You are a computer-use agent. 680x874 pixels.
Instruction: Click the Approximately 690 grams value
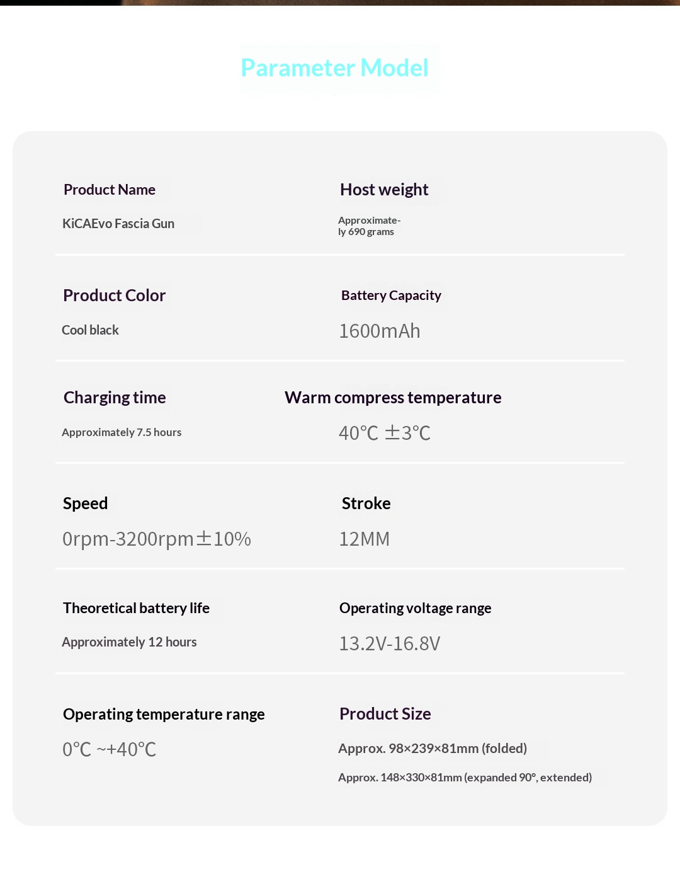(369, 226)
